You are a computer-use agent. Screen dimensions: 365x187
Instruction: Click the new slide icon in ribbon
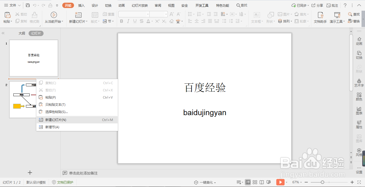click(78, 15)
